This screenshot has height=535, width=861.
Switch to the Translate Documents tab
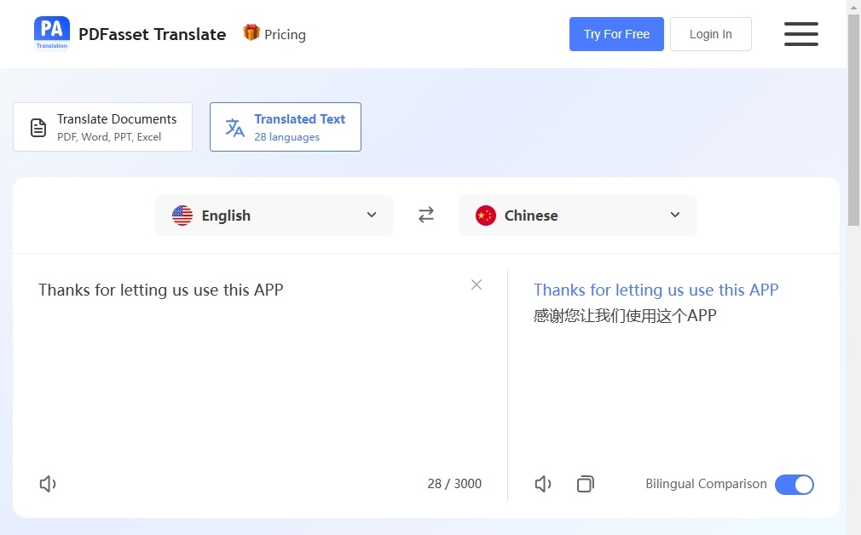(x=102, y=127)
